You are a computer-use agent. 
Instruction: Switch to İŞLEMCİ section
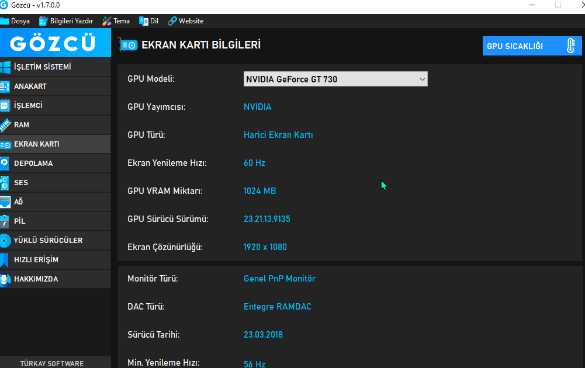pyautogui.click(x=55, y=106)
